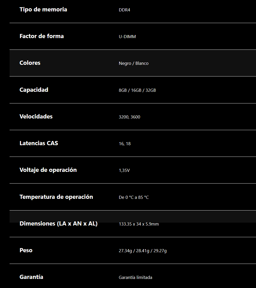256x288 pixels.
Task: Click the 'Latencias CAS' label
Action: 39,143
